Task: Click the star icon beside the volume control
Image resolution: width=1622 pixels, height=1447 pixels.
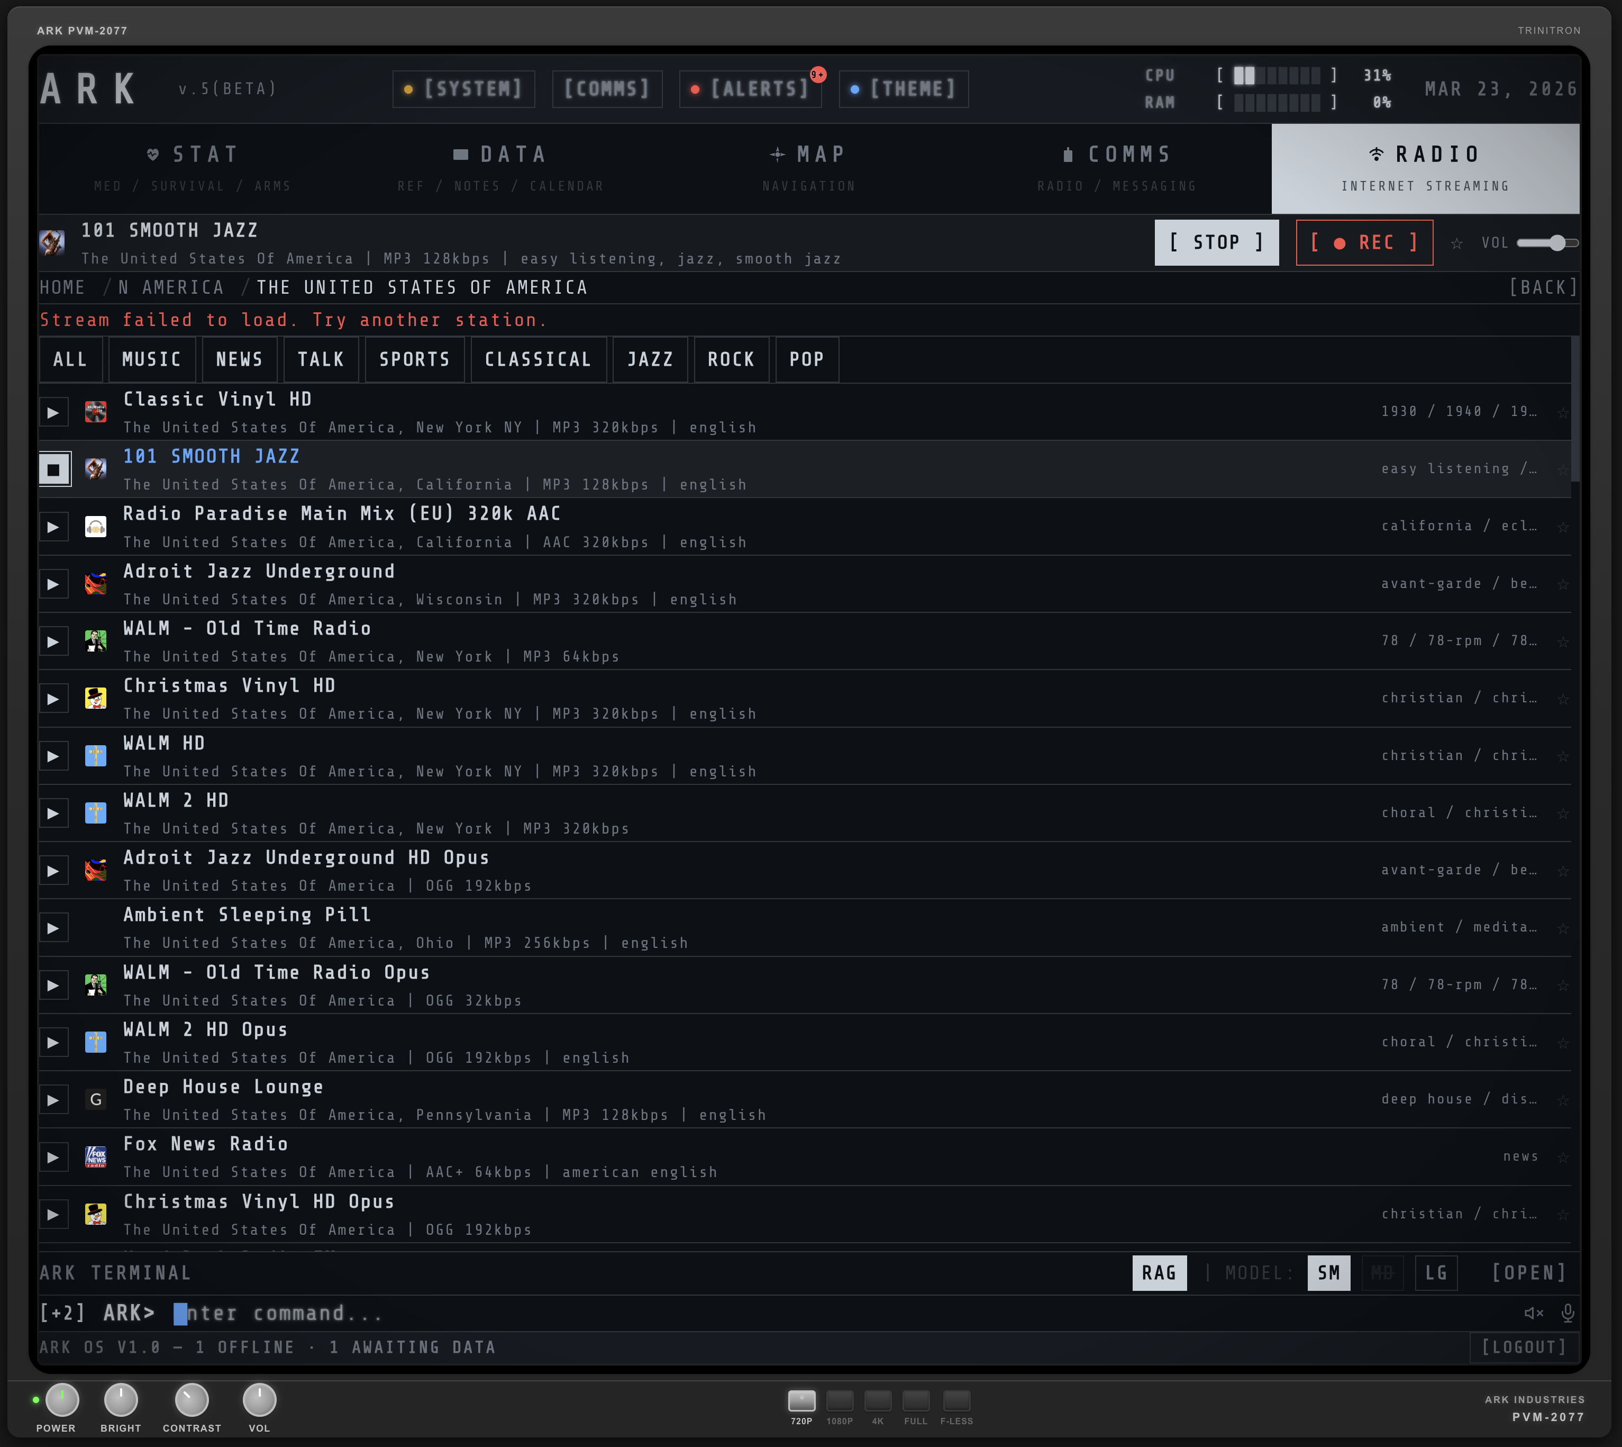Action: [1457, 242]
